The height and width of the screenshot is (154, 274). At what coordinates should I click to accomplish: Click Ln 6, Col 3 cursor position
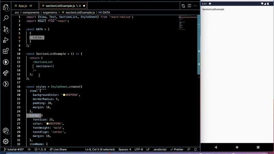100,149
